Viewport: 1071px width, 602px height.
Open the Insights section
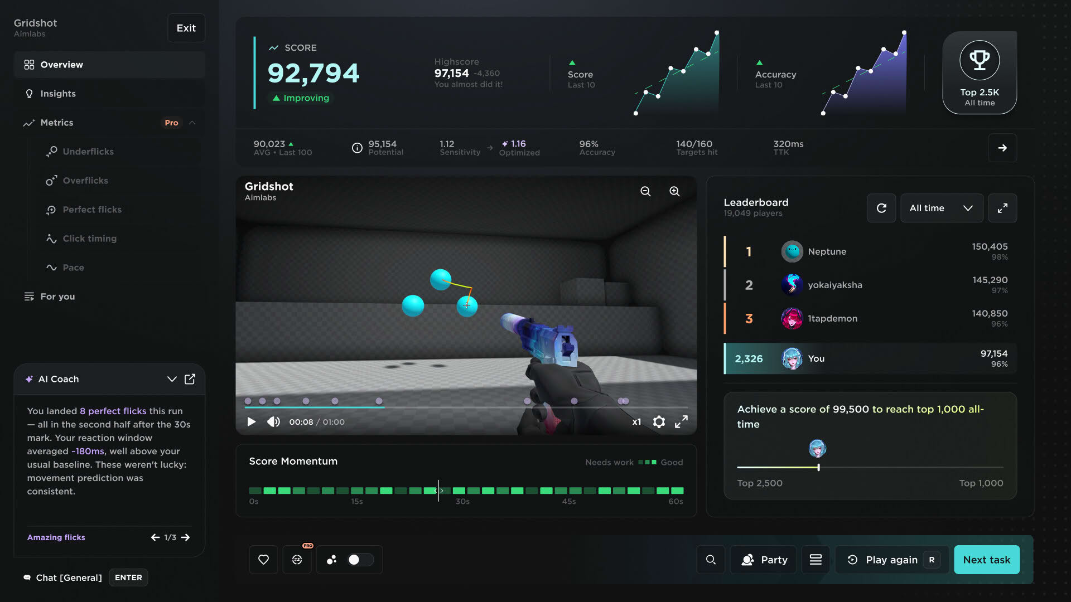click(x=109, y=94)
